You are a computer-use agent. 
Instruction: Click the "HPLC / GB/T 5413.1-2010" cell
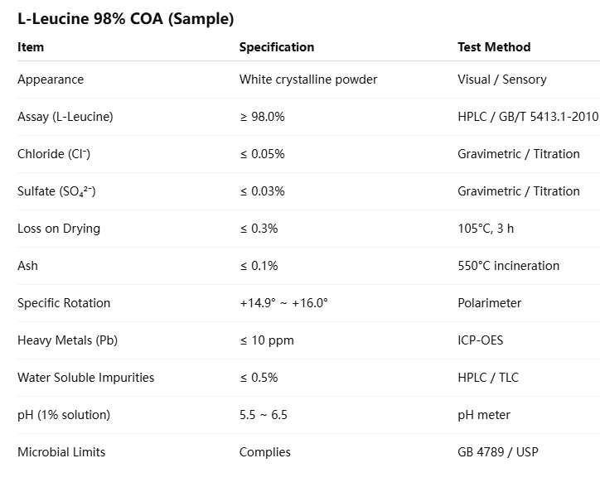tap(527, 117)
